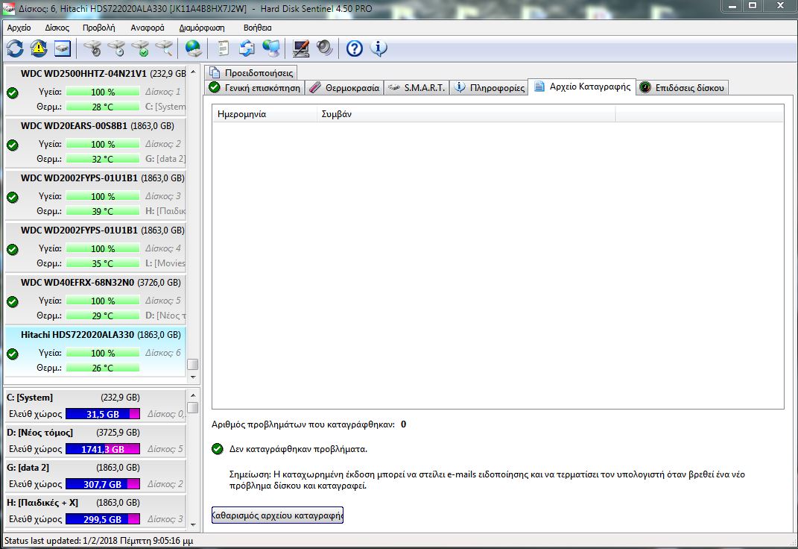
Task: Click the G: free space bar 307,7 GB
Action: [x=103, y=484]
